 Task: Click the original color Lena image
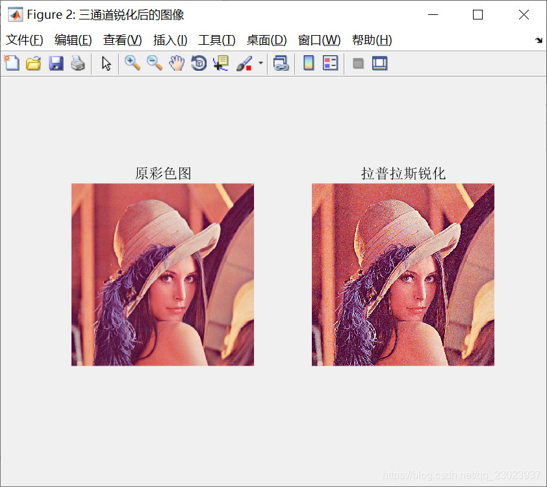click(162, 275)
